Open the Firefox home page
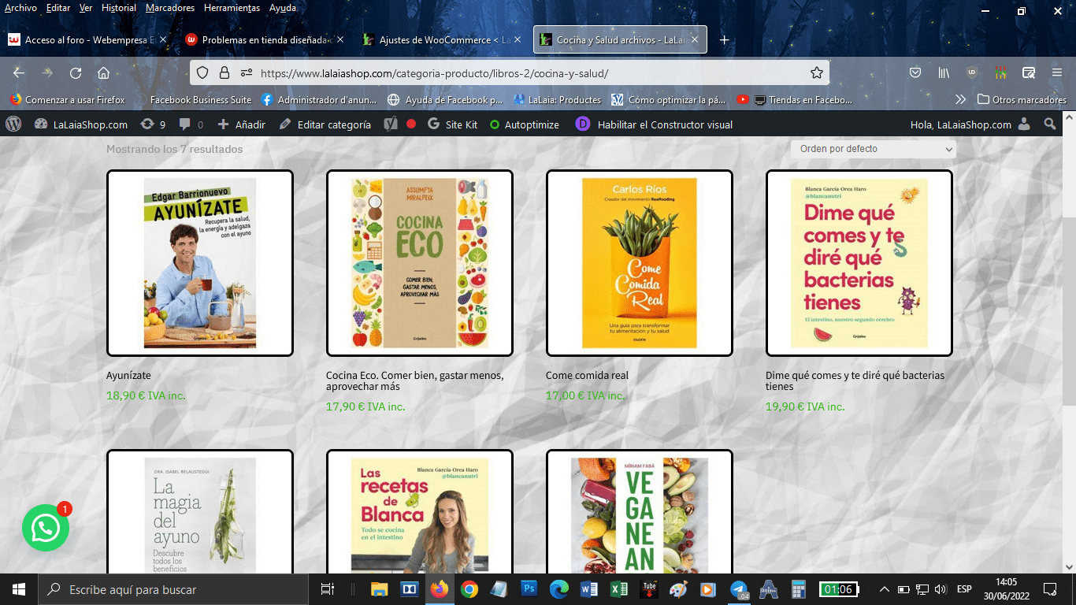This screenshot has width=1076, height=605. point(103,72)
